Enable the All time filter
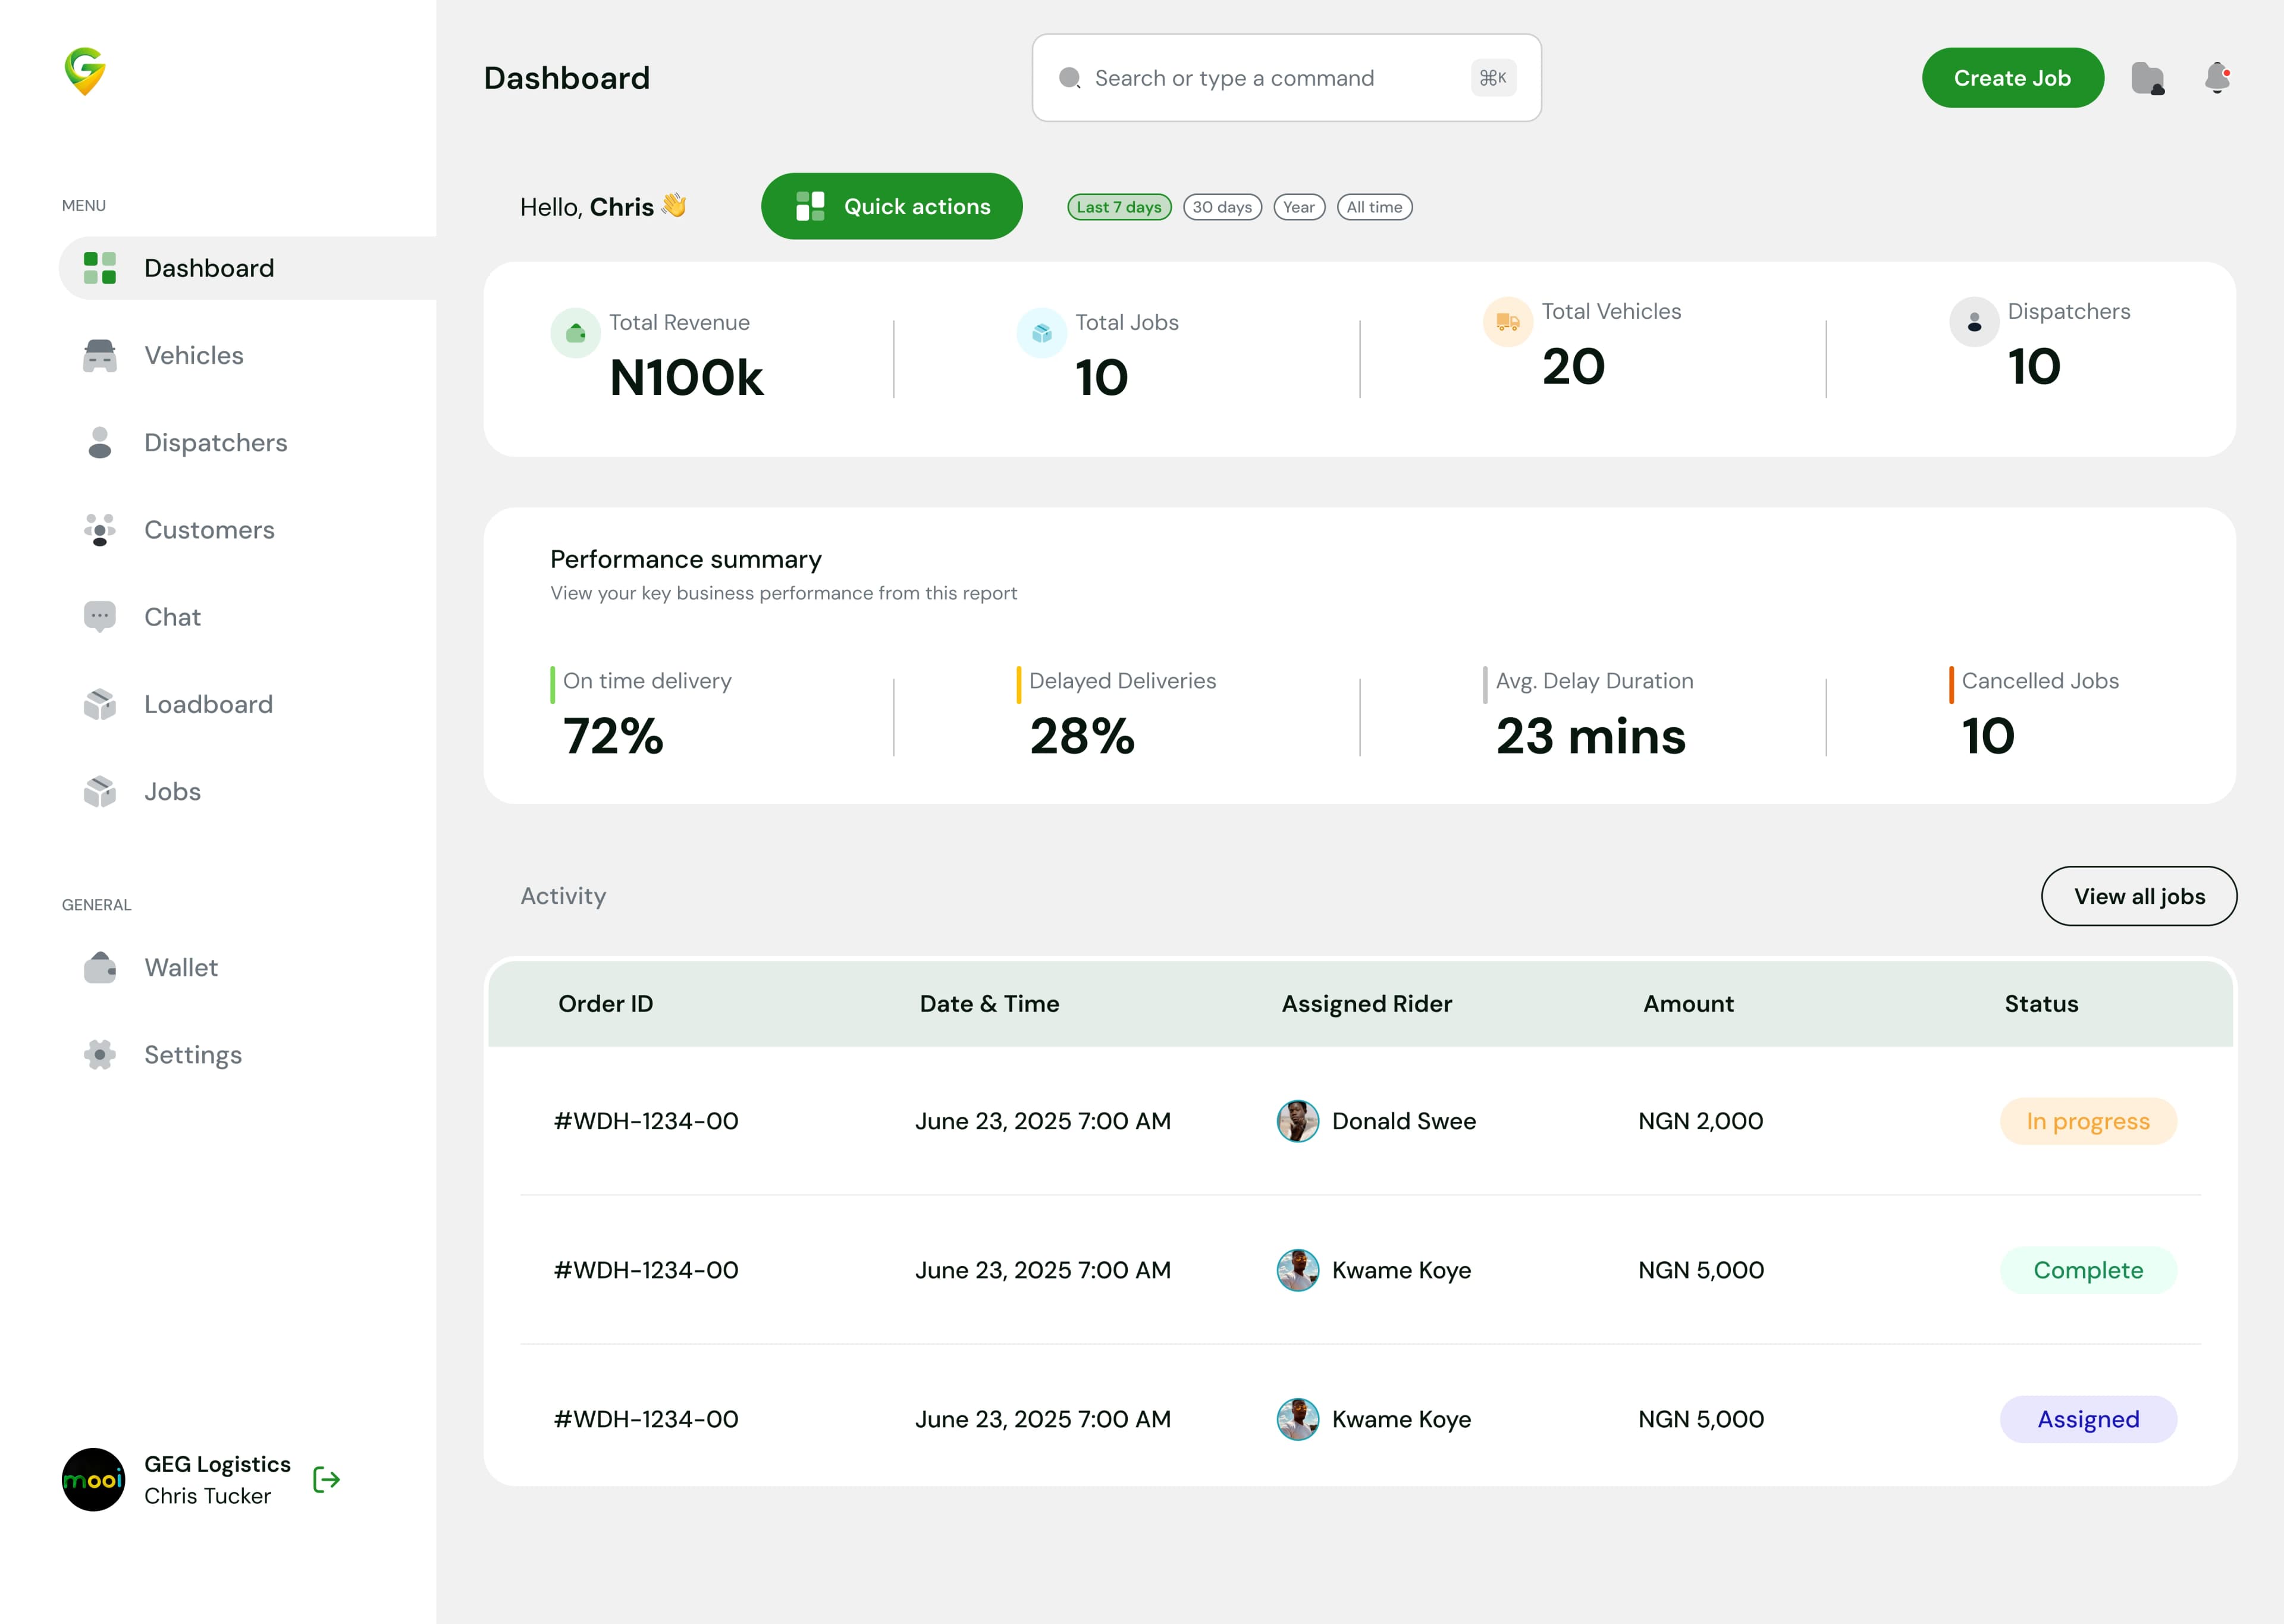The height and width of the screenshot is (1624, 2284). coord(1375,207)
